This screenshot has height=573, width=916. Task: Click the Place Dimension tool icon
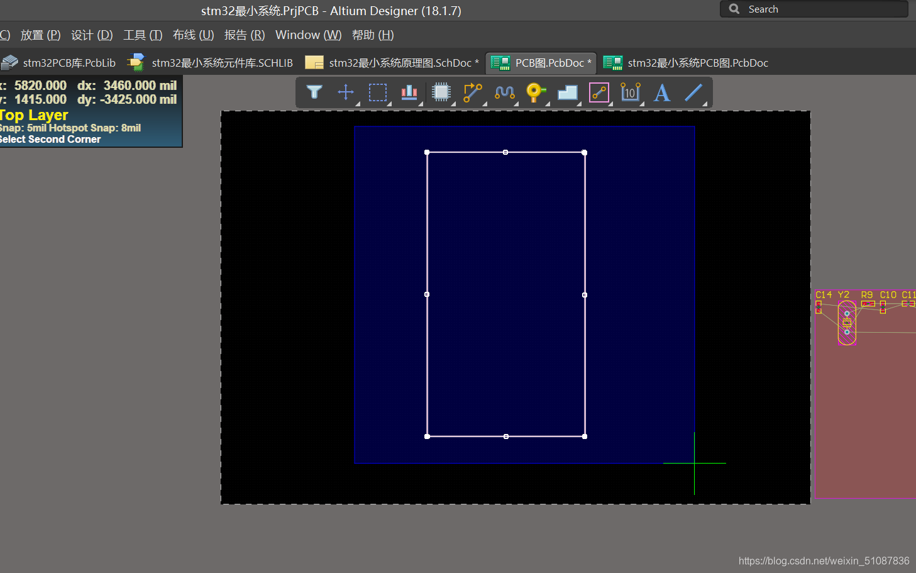(630, 92)
